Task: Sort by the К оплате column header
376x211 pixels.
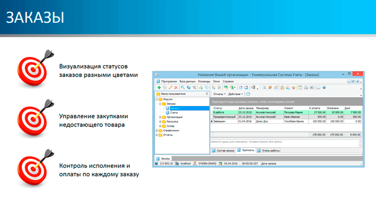Action: click(x=317, y=108)
